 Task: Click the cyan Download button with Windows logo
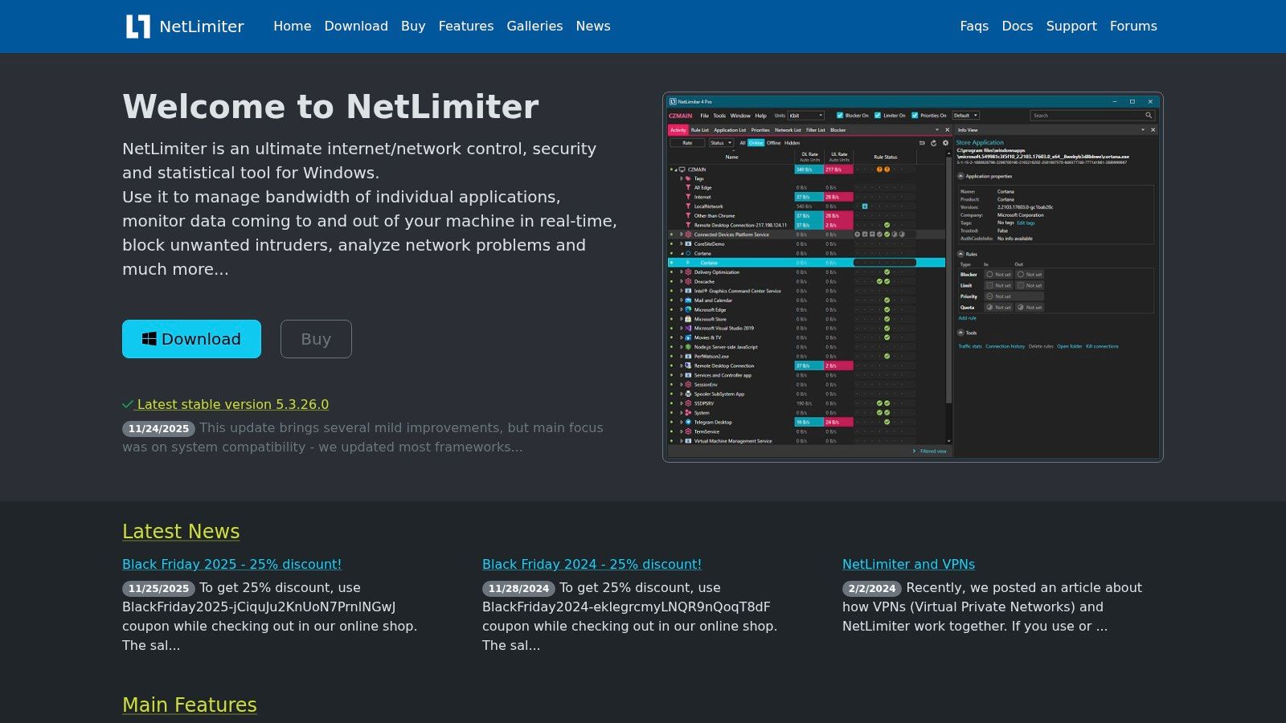click(191, 339)
